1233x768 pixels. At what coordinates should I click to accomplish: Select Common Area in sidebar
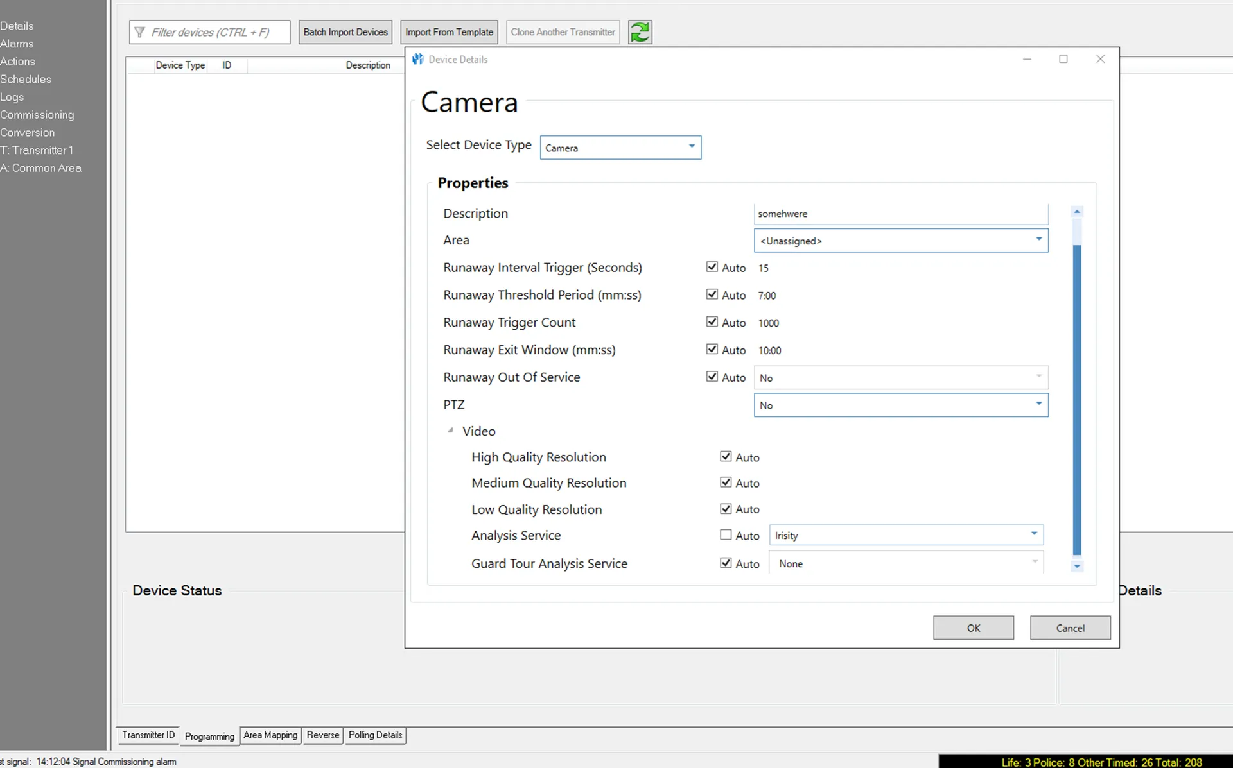[41, 168]
